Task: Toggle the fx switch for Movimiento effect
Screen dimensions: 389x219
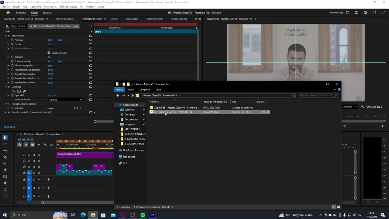Action: point(9,36)
